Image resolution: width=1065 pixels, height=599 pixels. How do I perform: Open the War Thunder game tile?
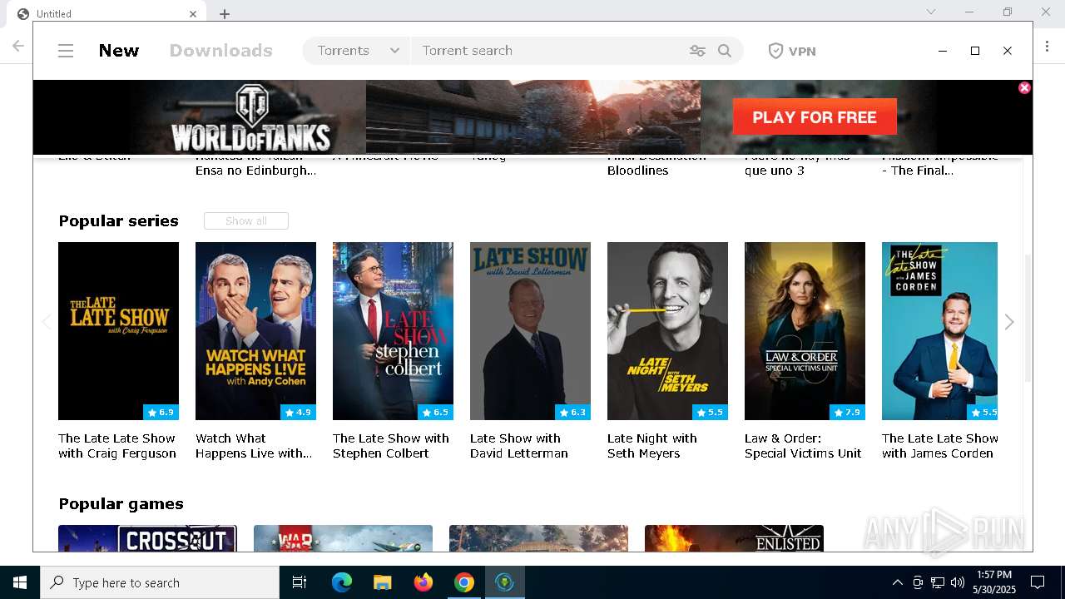[343, 538]
